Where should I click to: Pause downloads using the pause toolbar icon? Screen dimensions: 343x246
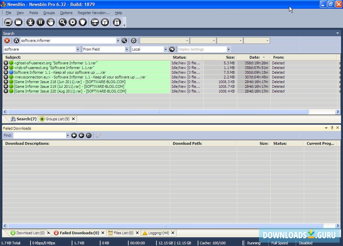(41, 22)
